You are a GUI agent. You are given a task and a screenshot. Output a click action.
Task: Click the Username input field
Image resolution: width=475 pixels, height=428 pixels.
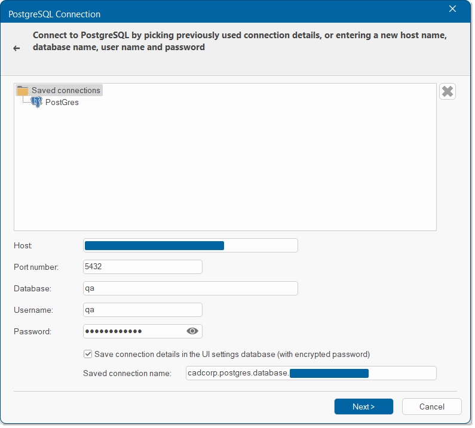point(143,310)
